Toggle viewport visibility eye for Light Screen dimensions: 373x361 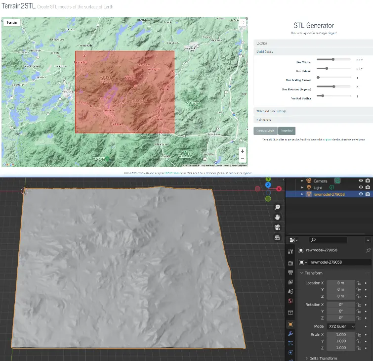coord(361,187)
